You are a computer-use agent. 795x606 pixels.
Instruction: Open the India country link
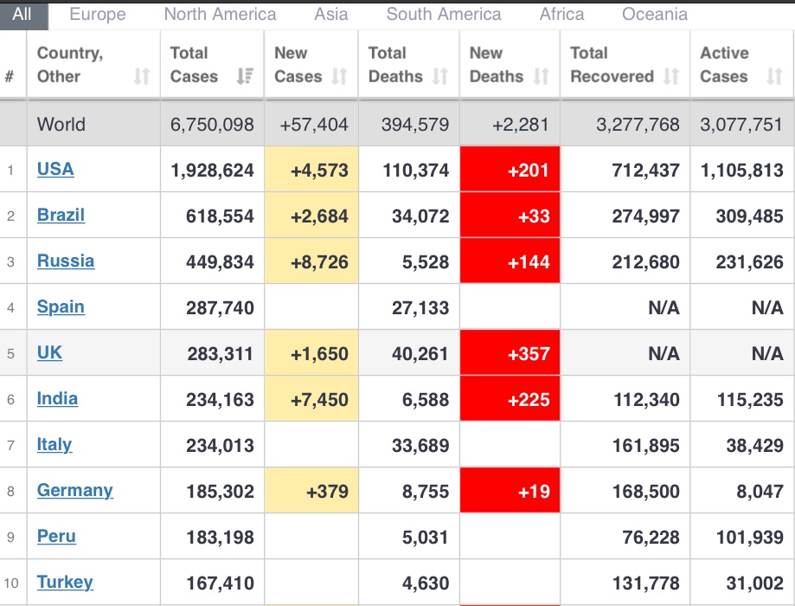(57, 398)
